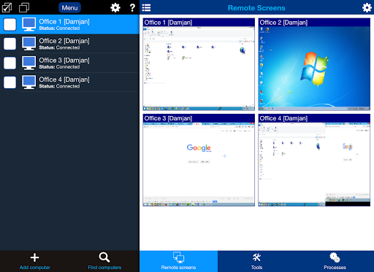Open Remote Screens settings gear
The width and height of the screenshot is (374, 272).
click(367, 8)
